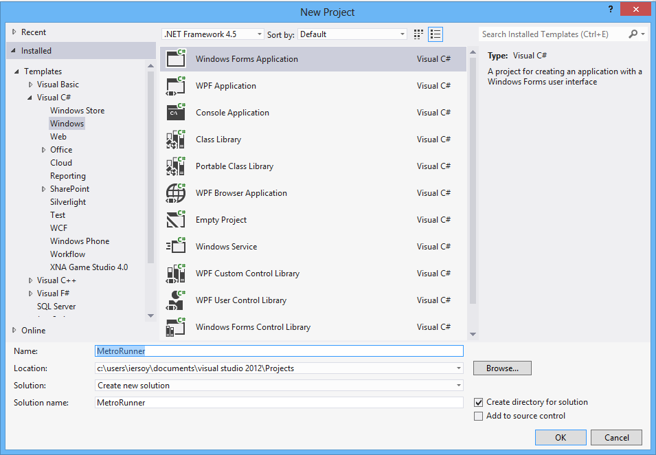Viewport: 656px width, 455px height.
Task: Toggle Create directory for solution checkbox
Action: (478, 402)
